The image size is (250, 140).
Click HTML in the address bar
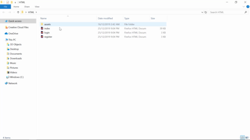coord(31,12)
